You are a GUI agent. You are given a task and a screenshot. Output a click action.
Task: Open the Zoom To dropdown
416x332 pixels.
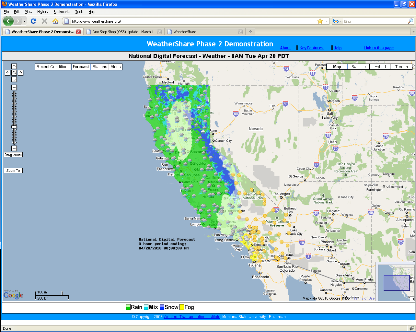click(13, 171)
